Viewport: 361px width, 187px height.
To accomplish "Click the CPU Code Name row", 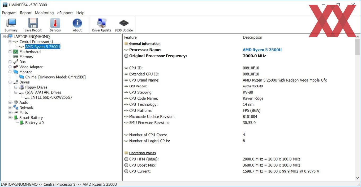I will 239,98.
